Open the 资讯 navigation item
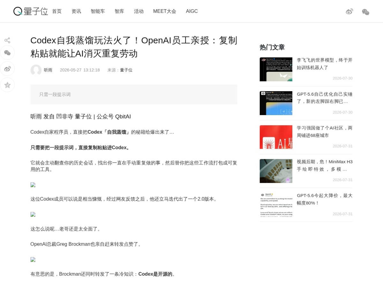The image size is (383, 287). click(76, 11)
